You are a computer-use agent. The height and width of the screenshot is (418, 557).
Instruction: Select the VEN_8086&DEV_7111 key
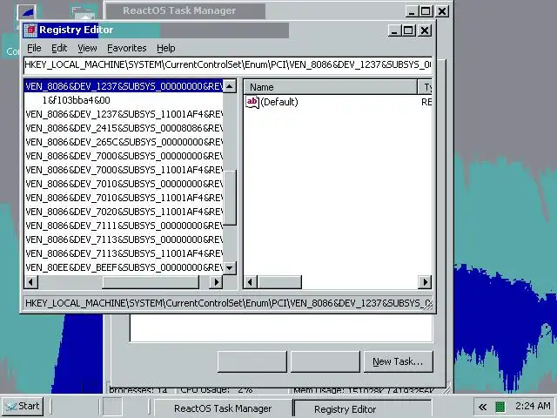pyautogui.click(x=124, y=226)
